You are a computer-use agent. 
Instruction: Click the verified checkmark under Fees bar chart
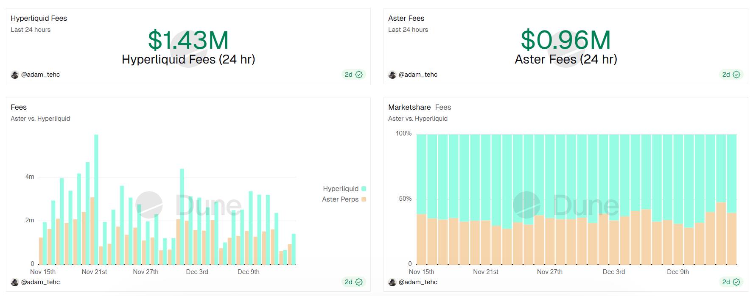pyautogui.click(x=359, y=282)
